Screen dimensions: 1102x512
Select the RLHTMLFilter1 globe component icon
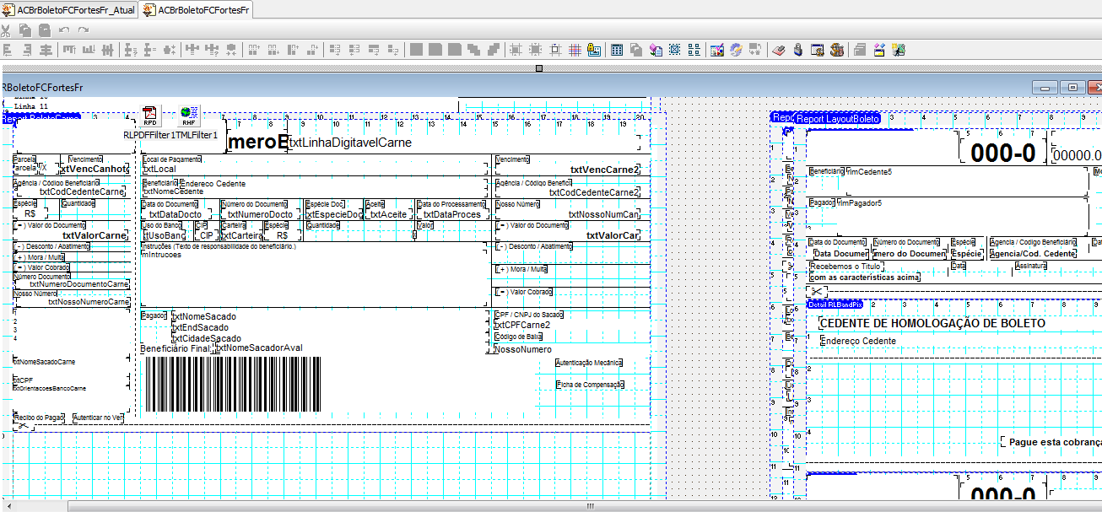tap(189, 115)
